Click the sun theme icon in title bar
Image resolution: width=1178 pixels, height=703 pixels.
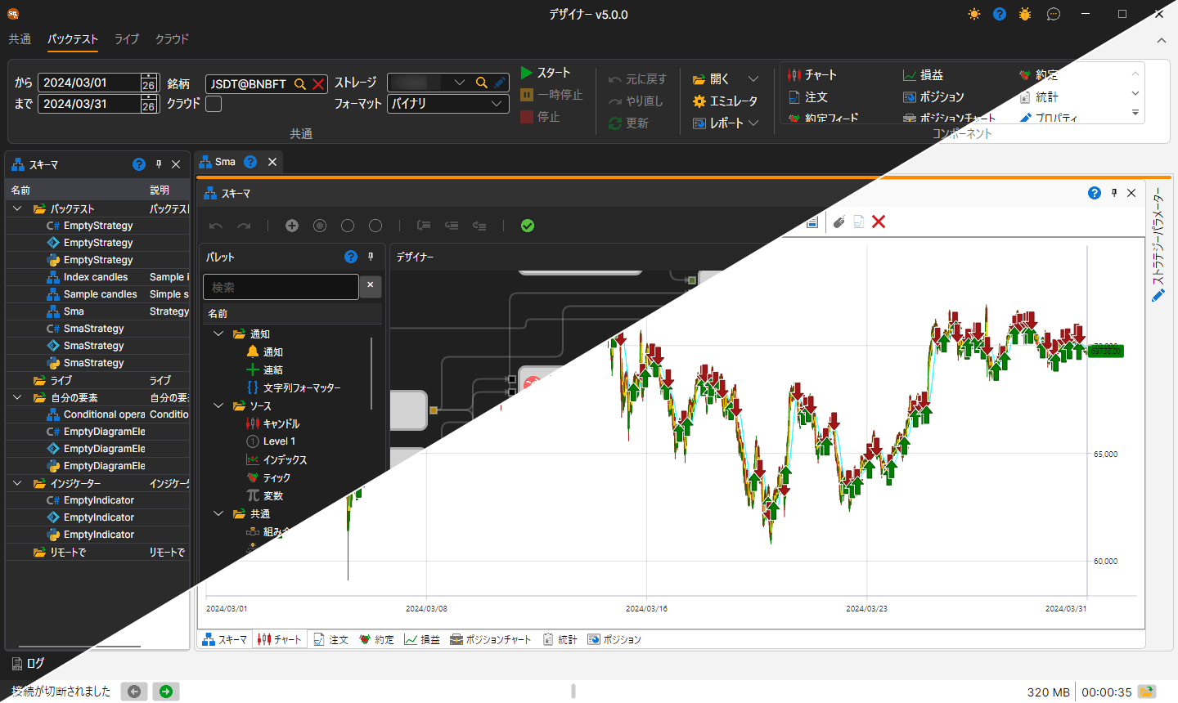point(974,14)
